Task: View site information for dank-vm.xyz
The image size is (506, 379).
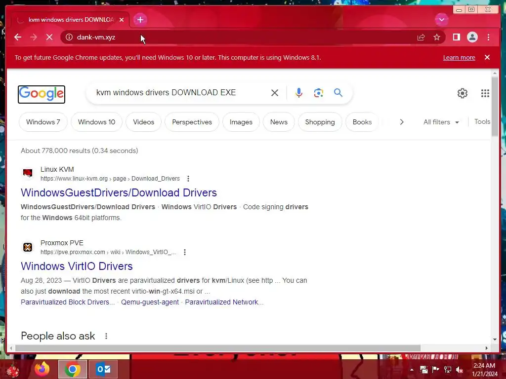Action: [69, 38]
